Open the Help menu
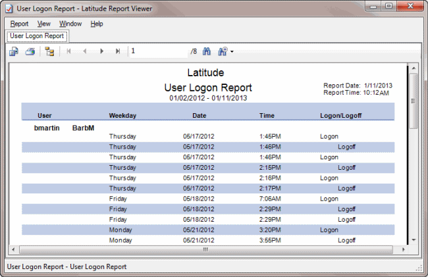The image size is (428, 277). pyautogui.click(x=97, y=24)
